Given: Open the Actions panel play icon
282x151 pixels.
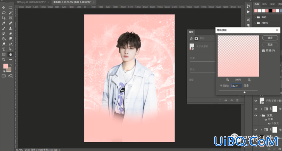Looking at the screenshot, I should (248, 12).
